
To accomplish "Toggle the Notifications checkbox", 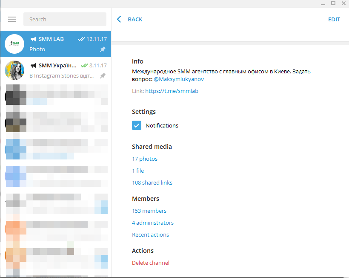I will (137, 125).
